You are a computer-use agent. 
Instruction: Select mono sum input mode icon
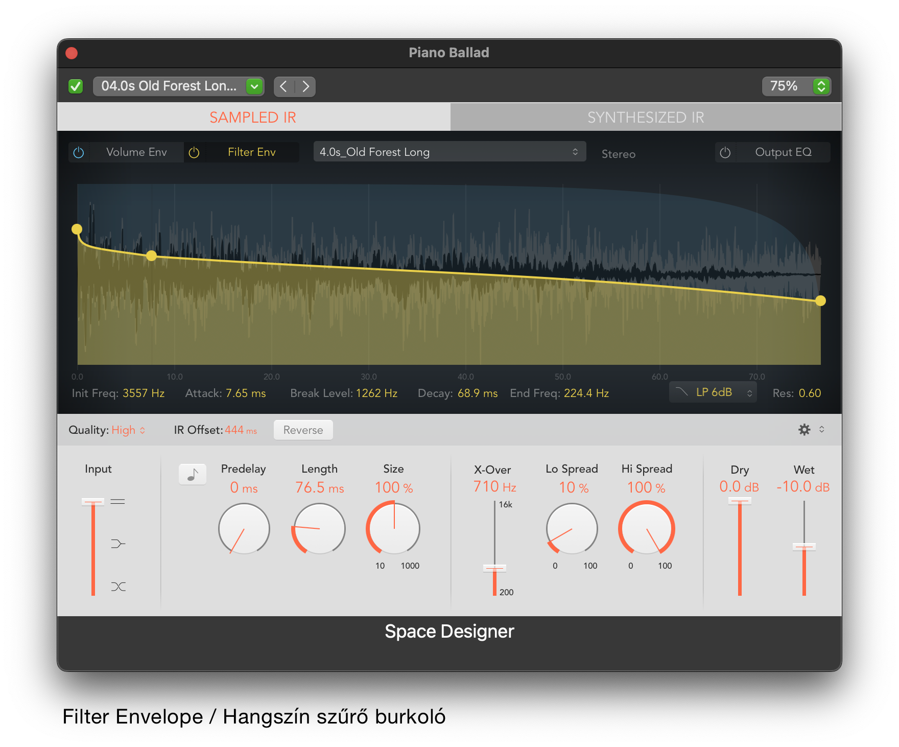(x=118, y=544)
